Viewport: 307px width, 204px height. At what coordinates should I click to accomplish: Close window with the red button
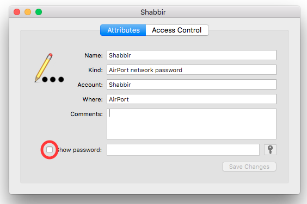pyautogui.click(x=17, y=12)
